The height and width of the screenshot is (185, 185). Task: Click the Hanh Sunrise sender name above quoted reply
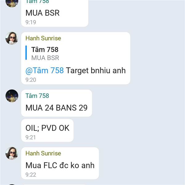tap(43, 38)
